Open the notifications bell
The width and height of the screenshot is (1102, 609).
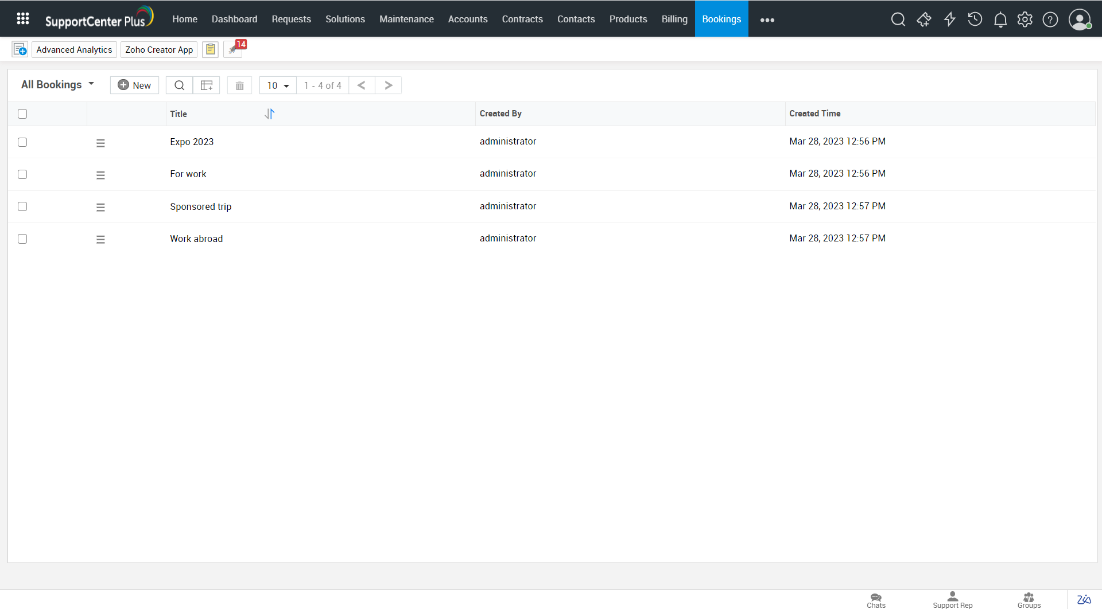click(1000, 20)
